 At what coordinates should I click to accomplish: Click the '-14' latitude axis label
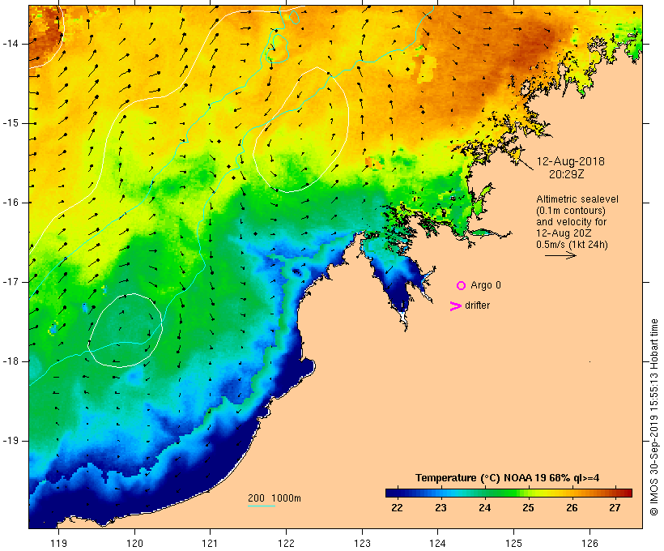[x=11, y=44]
